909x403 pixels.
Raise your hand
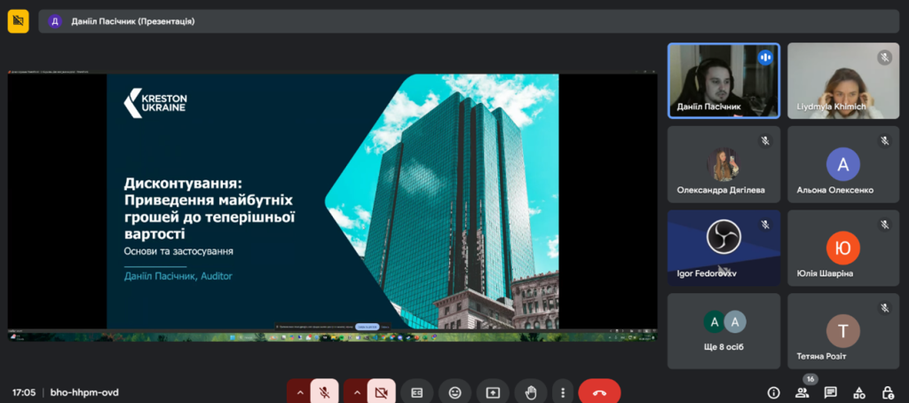click(531, 392)
